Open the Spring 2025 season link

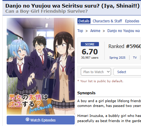(117, 58)
